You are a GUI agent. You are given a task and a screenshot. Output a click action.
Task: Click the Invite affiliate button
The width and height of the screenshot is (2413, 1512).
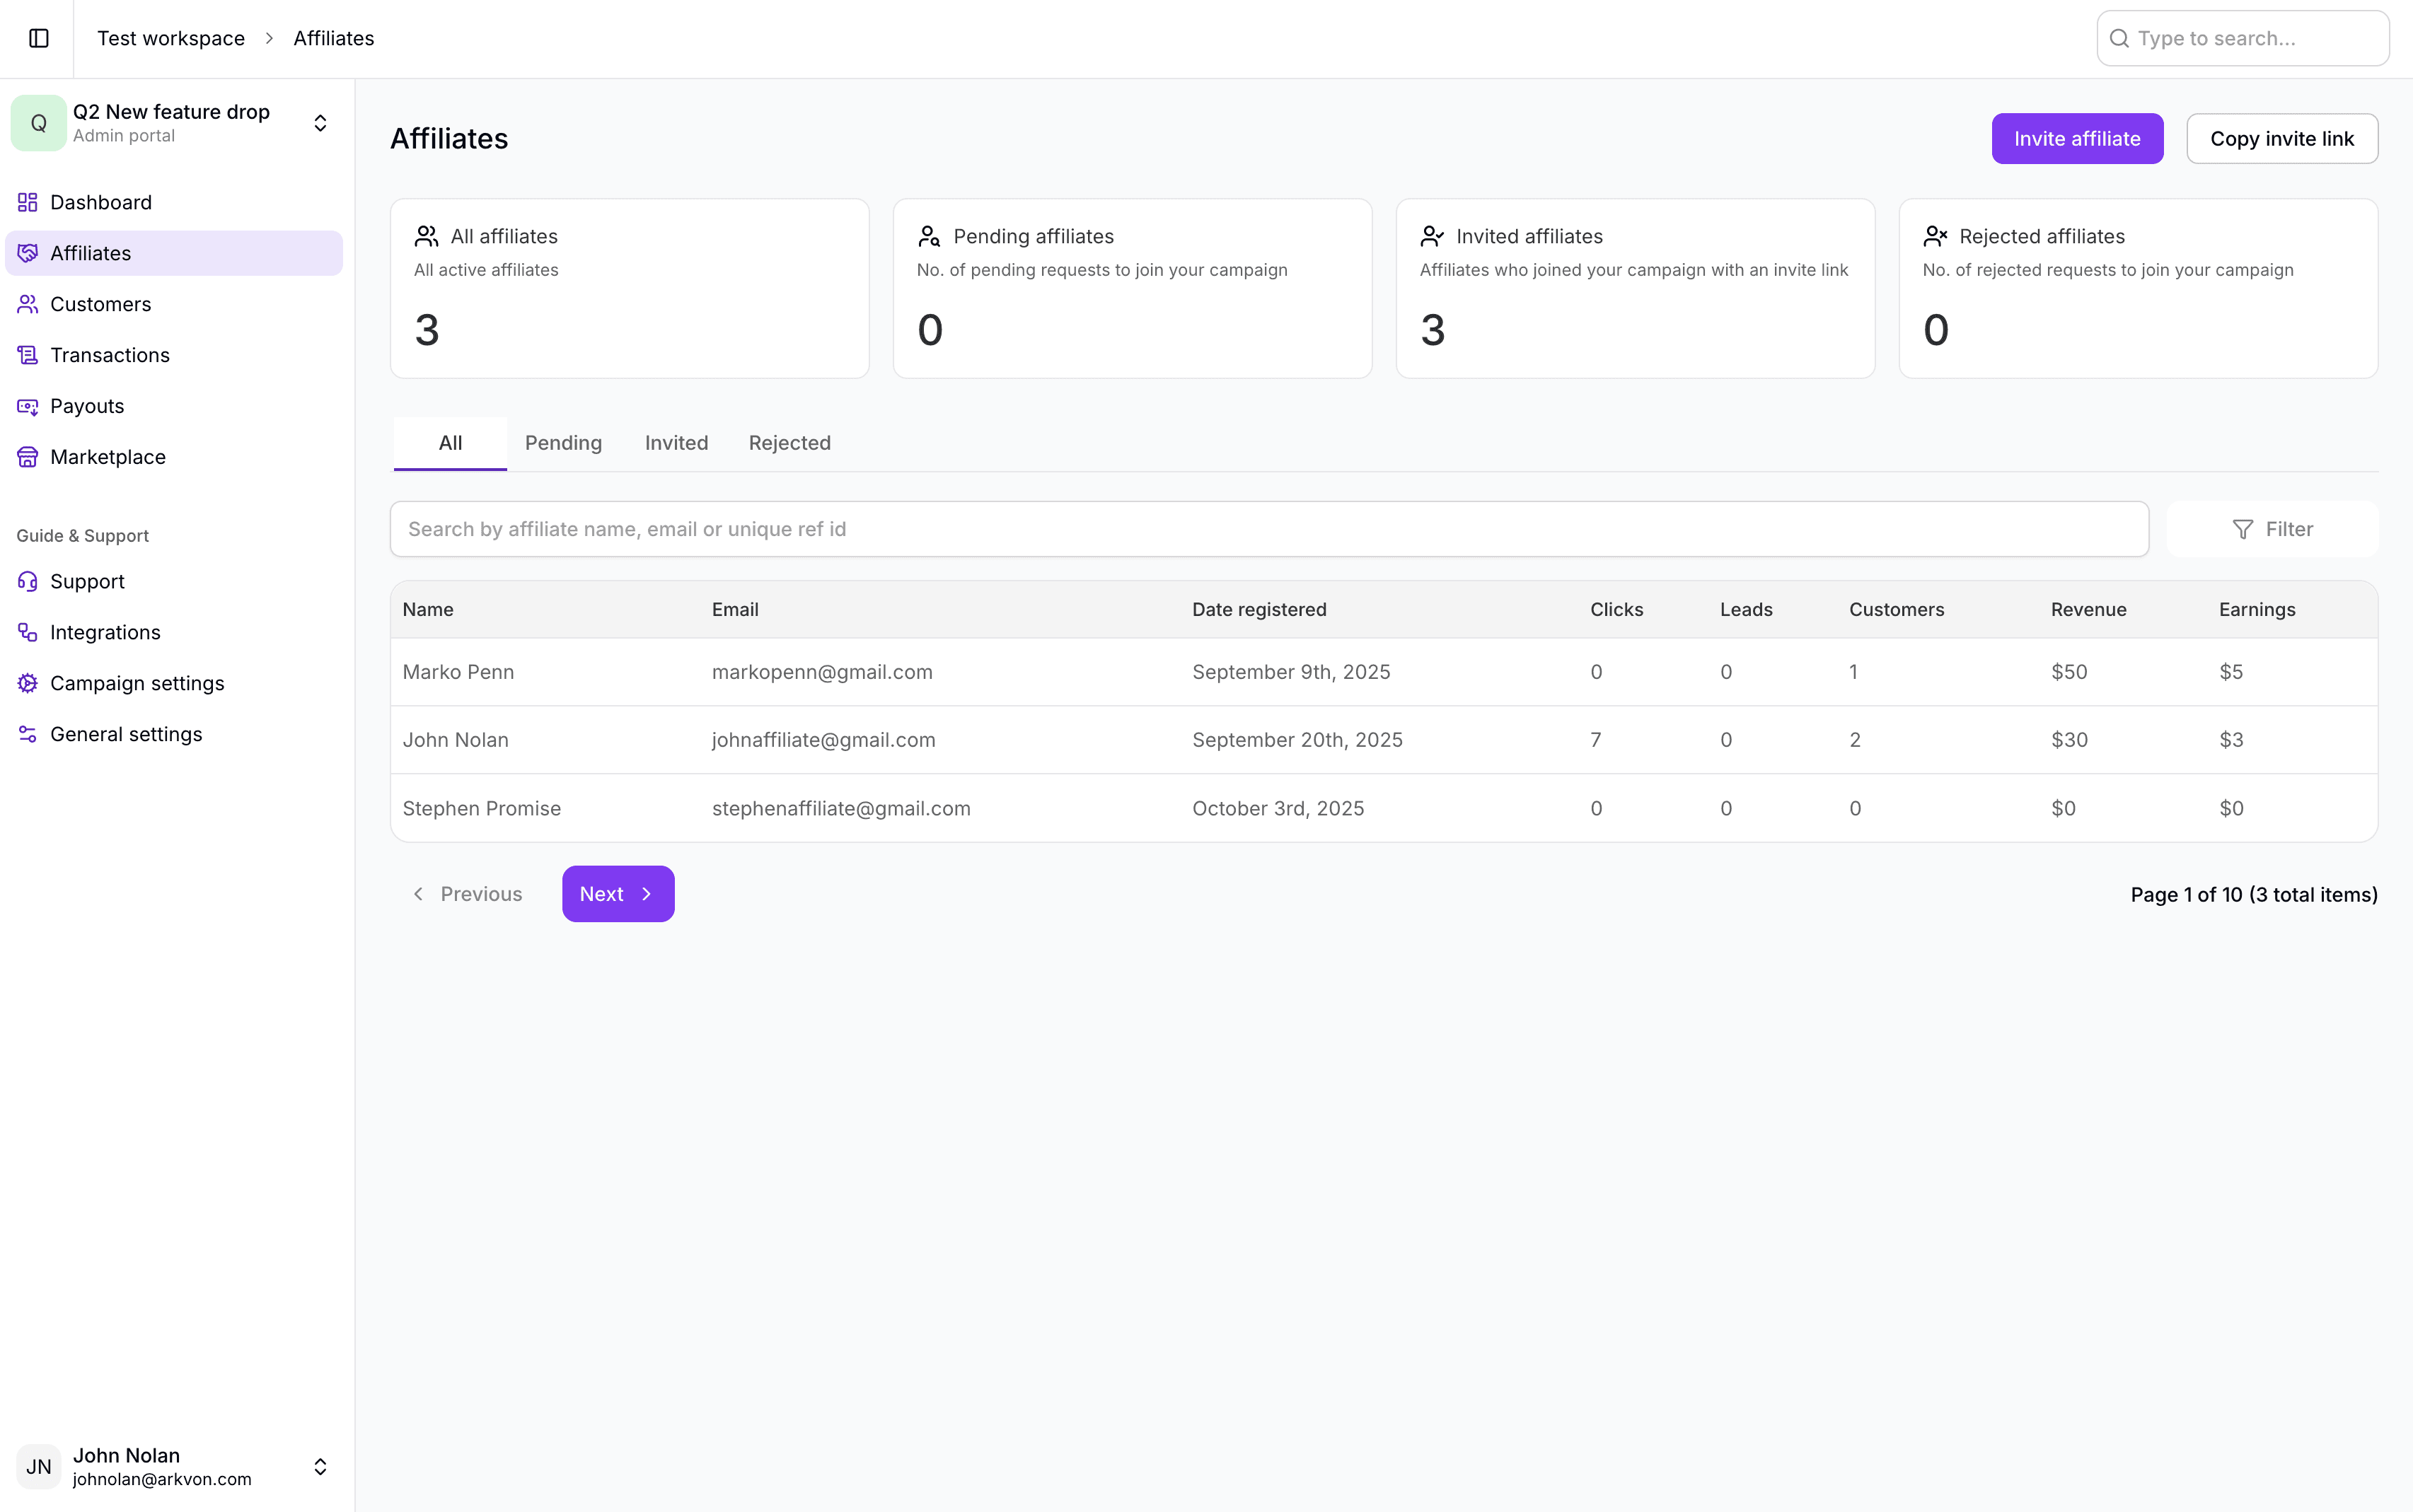pos(2076,139)
